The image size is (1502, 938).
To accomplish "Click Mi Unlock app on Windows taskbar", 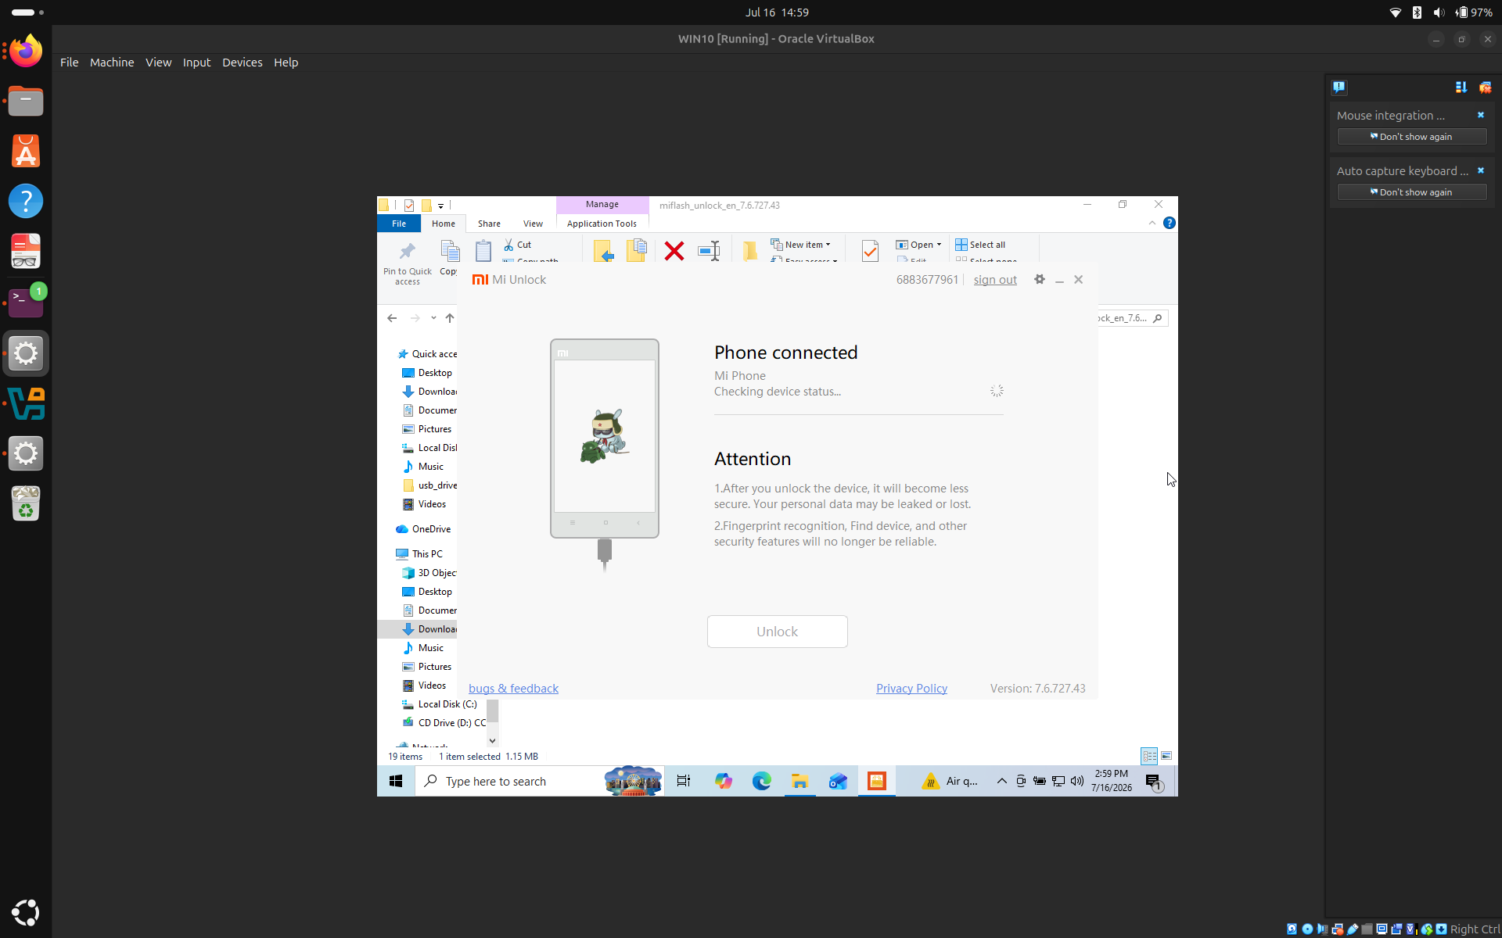I will 877,781.
